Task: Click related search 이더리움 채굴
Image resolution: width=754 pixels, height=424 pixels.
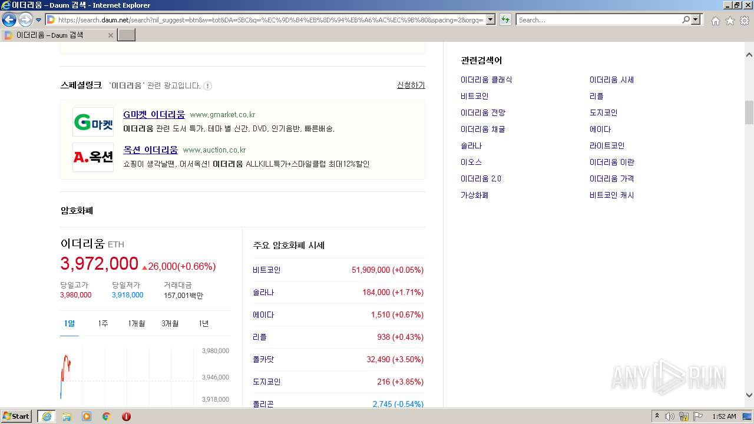Action: tap(483, 129)
